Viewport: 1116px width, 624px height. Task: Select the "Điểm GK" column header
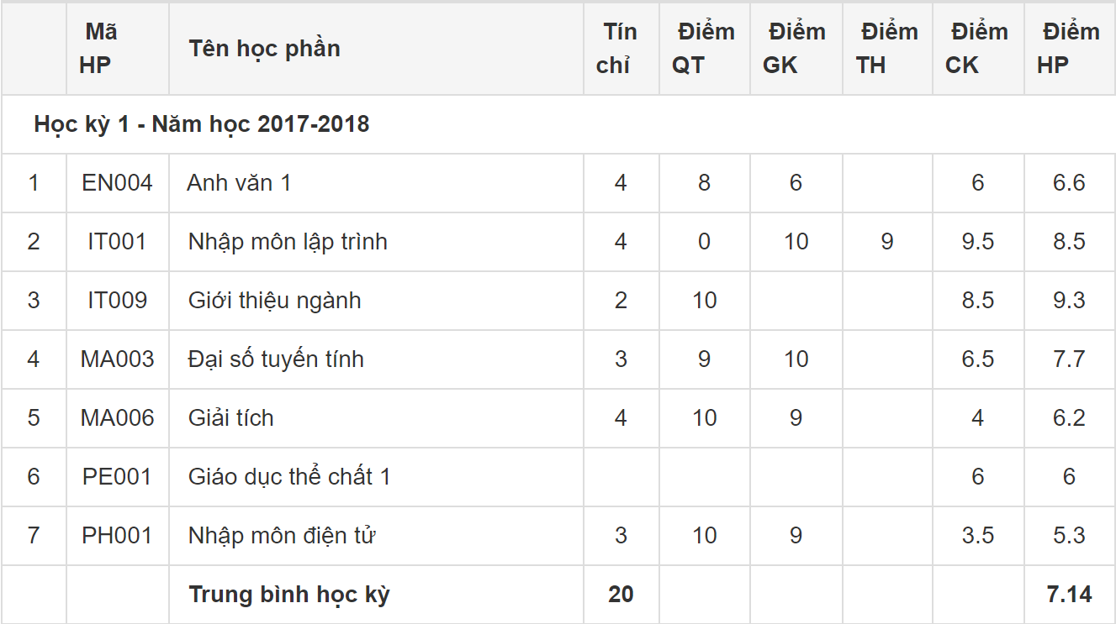795,49
